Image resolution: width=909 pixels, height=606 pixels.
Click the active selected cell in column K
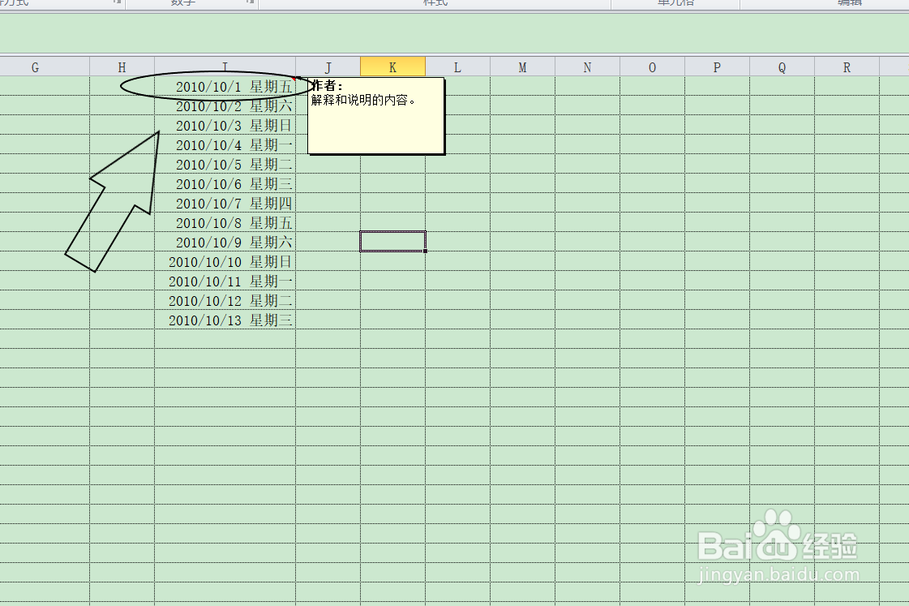(x=392, y=241)
